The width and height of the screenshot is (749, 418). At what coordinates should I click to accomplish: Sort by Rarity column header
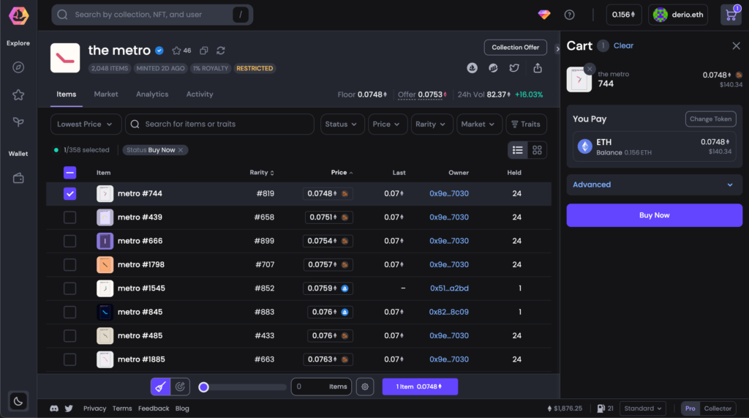click(262, 173)
